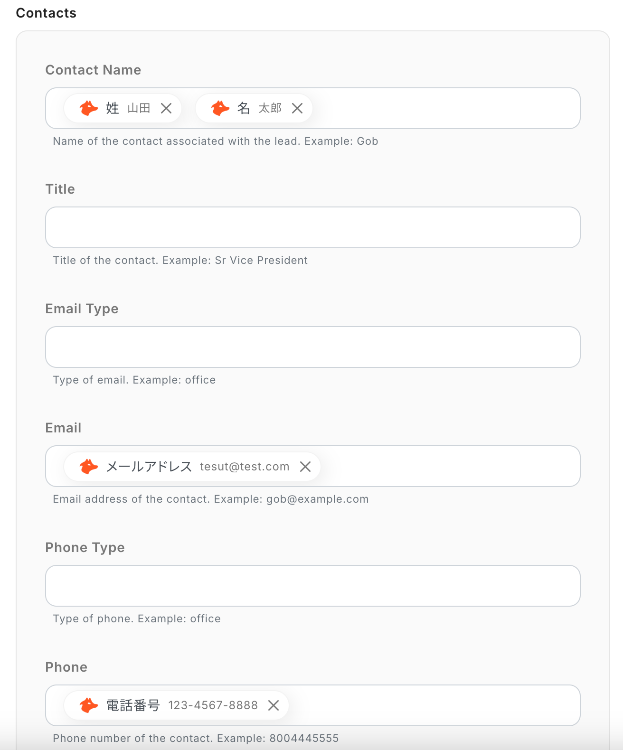Focus the empty Phone Type input field
This screenshot has width=623, height=750.
click(312, 586)
